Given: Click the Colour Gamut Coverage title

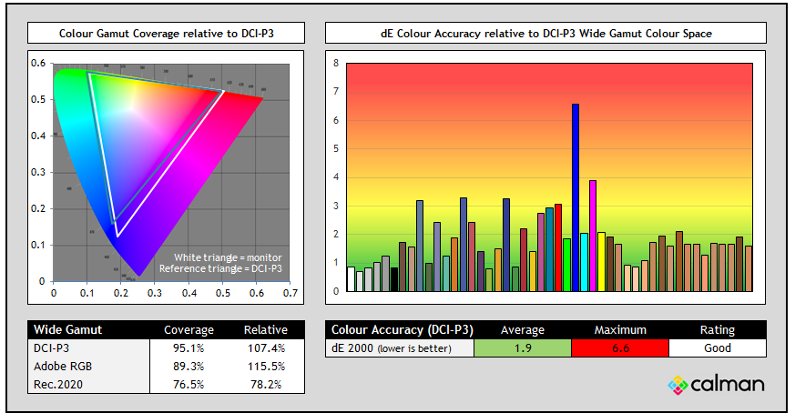Looking at the screenshot, I should point(166,34).
